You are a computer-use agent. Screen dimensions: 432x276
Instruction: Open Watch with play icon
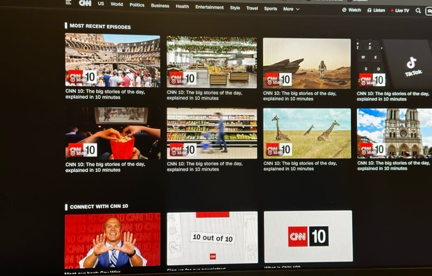[352, 10]
